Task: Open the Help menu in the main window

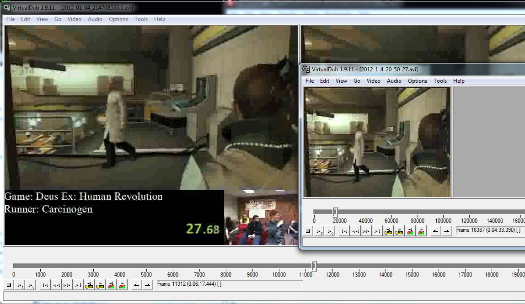Action: (x=160, y=19)
